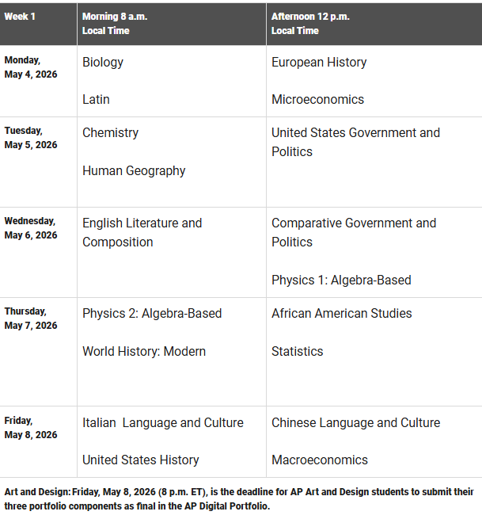
Task: Click African American Studies exam
Action: pyautogui.click(x=341, y=313)
